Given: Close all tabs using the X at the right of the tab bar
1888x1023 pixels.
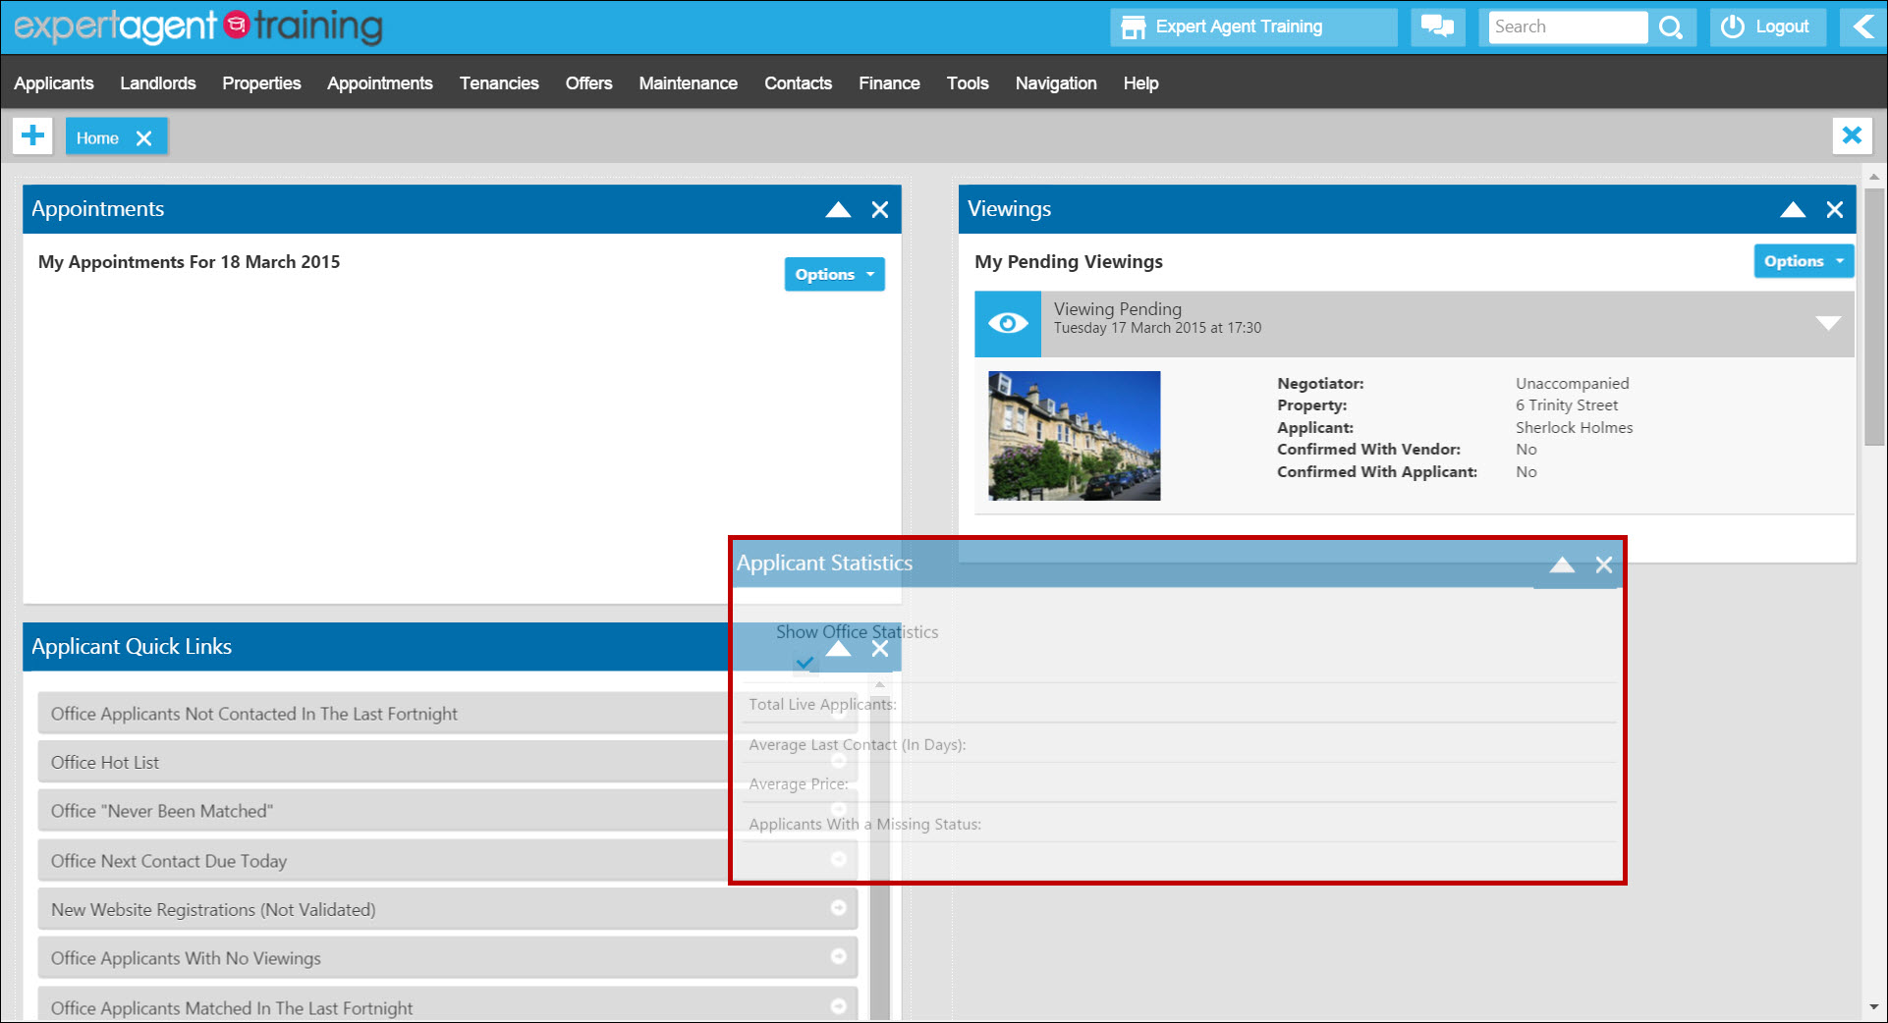Looking at the screenshot, I should 1852,135.
